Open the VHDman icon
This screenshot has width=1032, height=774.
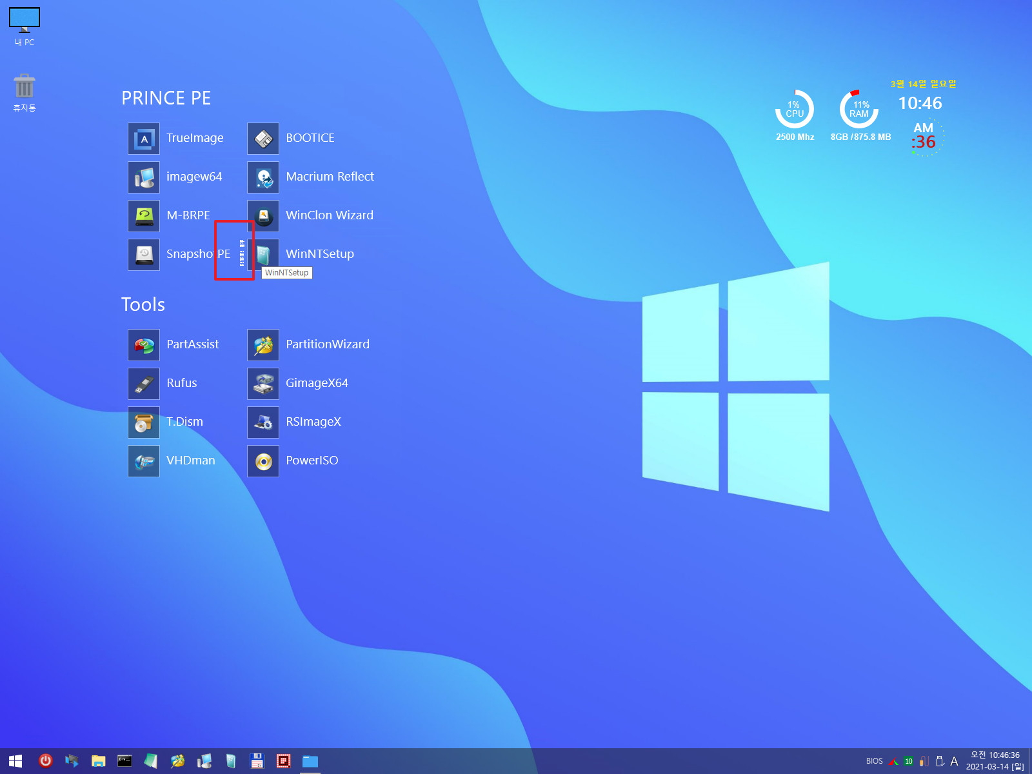(x=144, y=461)
